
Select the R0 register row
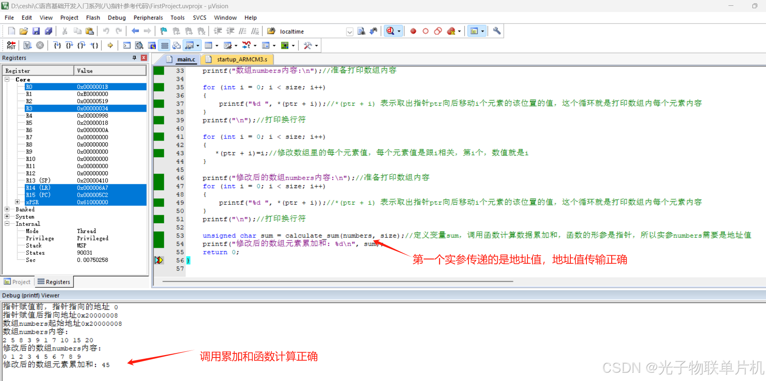86,87
